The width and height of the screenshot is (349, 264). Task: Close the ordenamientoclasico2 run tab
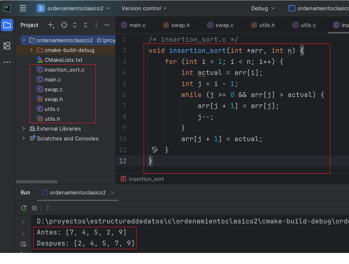coord(113,192)
